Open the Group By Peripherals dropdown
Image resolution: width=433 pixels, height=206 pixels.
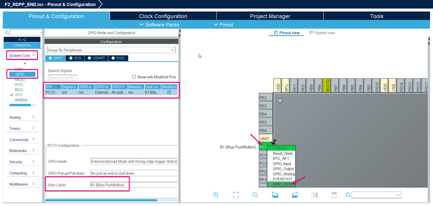[x=111, y=50]
